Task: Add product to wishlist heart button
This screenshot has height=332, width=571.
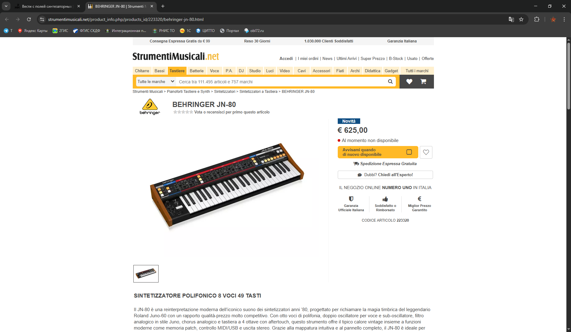Action: pyautogui.click(x=426, y=152)
